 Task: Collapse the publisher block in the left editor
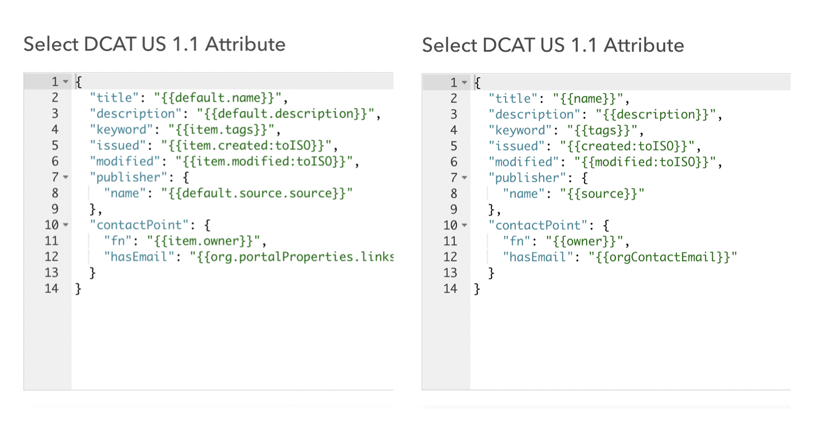tap(65, 177)
